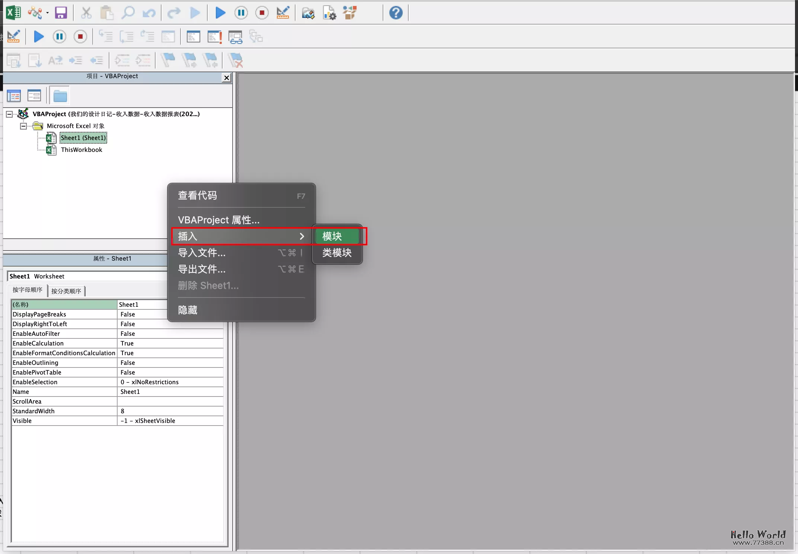The height and width of the screenshot is (554, 798).
Task: Click the Help question-mark icon
Action: click(x=395, y=12)
